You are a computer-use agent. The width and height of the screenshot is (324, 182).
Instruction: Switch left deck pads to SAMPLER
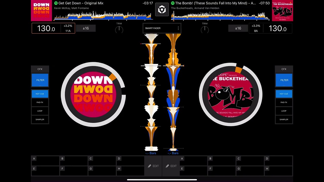(40, 120)
